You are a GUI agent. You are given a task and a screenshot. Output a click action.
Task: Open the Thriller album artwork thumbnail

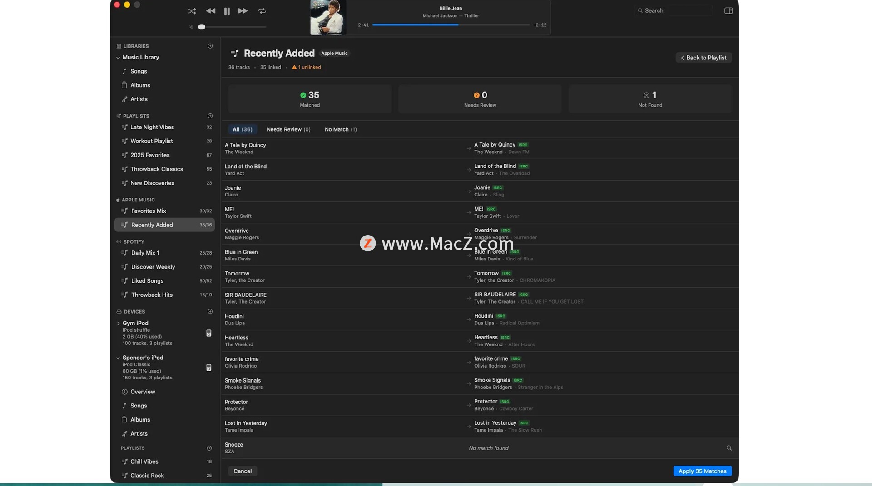328,18
